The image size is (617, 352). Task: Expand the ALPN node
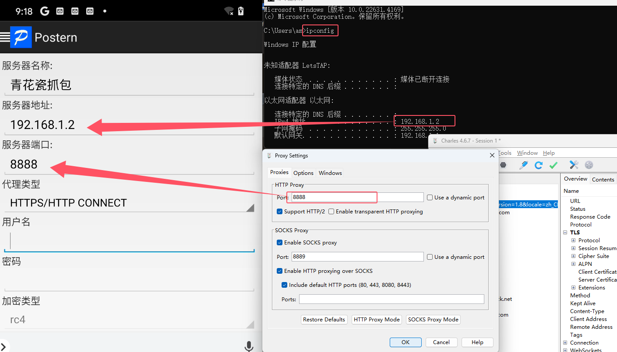(574, 264)
